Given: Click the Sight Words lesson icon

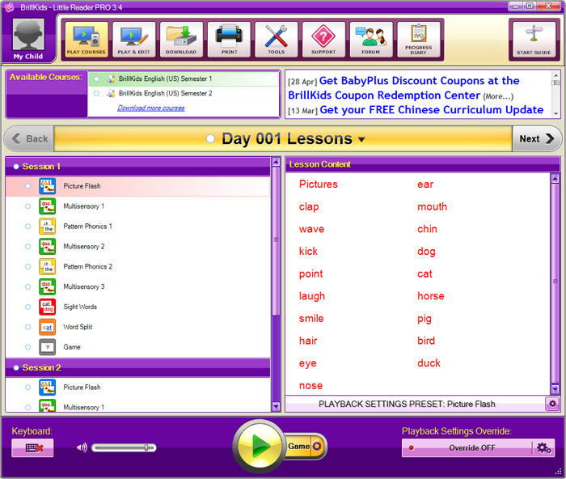Looking at the screenshot, I should coord(47,307).
